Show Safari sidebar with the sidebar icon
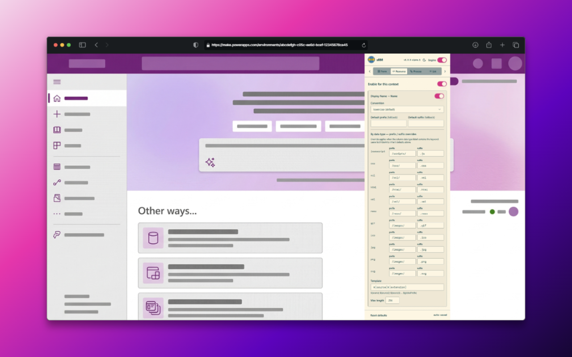572x357 pixels. 82,45
